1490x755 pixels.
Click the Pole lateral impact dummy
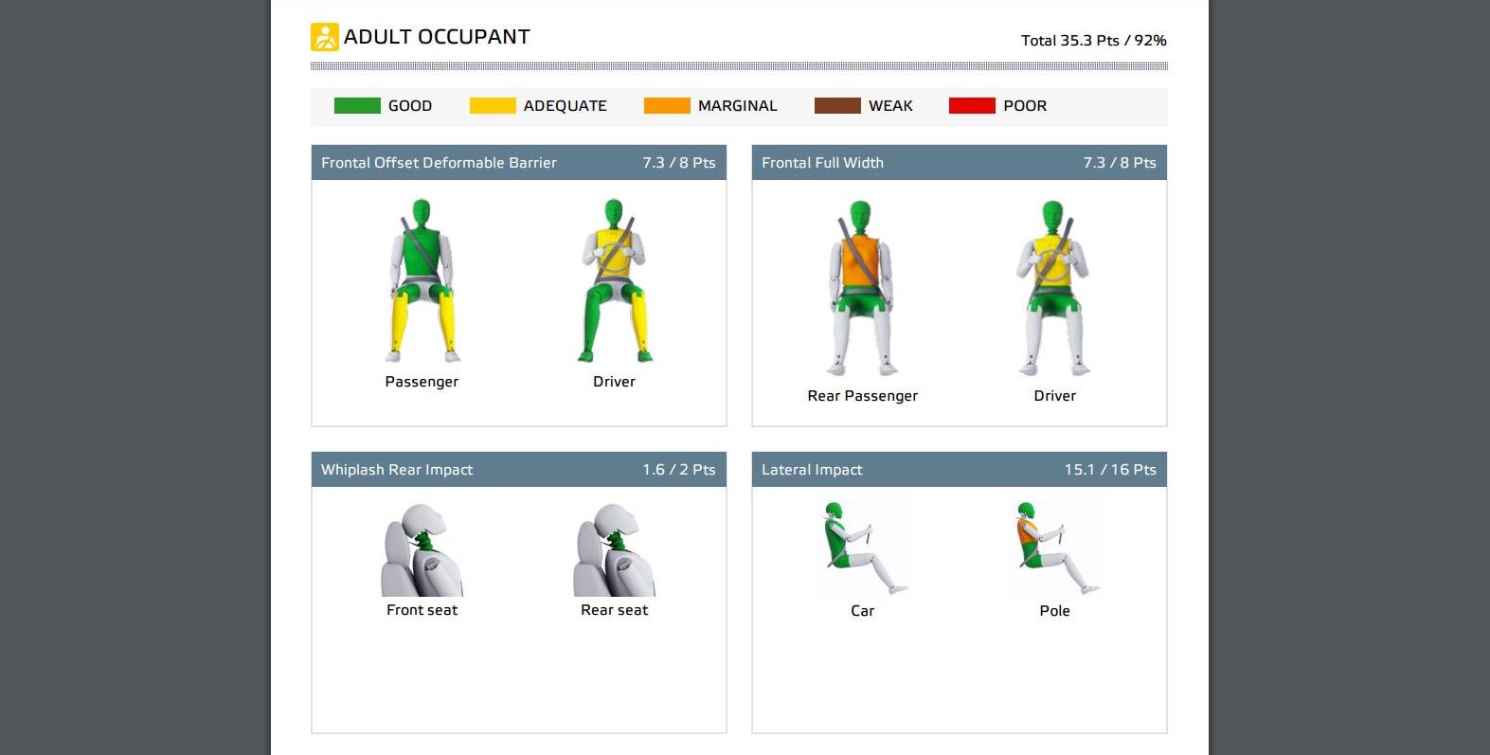coord(1055,548)
